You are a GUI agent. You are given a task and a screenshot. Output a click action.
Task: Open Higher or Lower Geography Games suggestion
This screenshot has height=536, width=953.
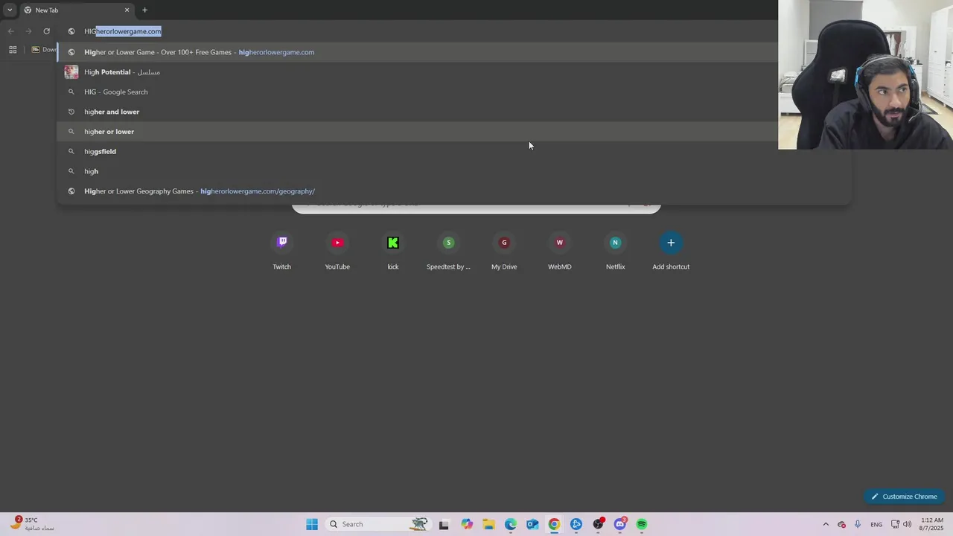click(454, 191)
